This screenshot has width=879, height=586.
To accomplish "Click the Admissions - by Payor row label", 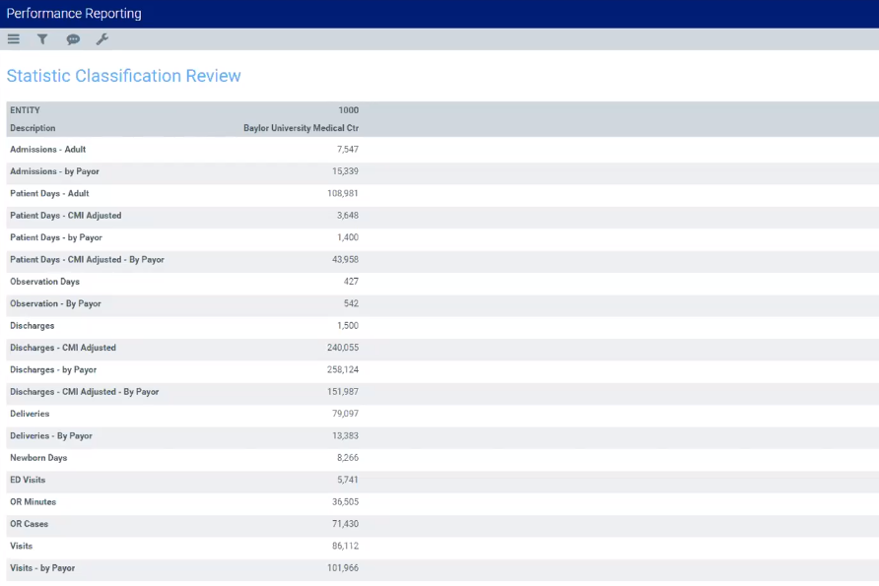I will pyautogui.click(x=54, y=171).
